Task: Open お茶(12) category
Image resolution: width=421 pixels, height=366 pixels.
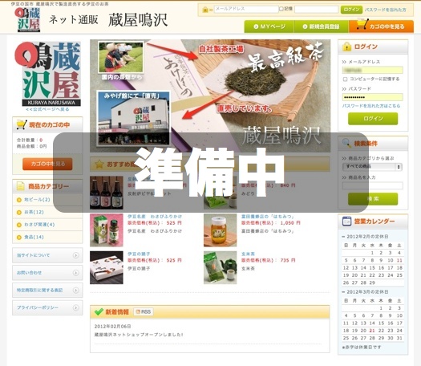Action: click(34, 212)
